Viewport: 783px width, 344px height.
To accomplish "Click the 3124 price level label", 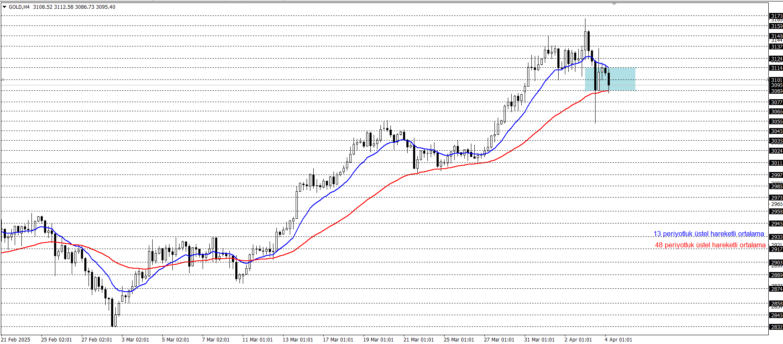I will click(x=776, y=59).
